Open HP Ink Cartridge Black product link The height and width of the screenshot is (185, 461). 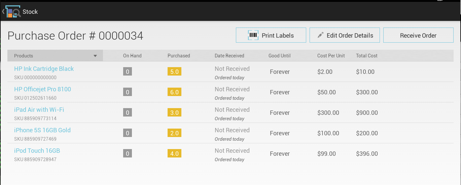click(x=44, y=69)
